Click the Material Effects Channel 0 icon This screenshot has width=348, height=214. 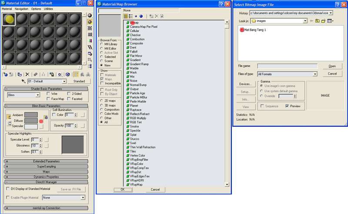tap(60, 74)
